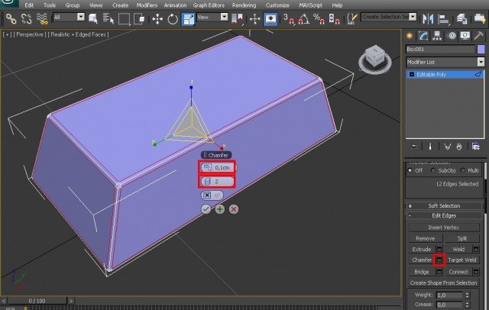Select SubObj preview selection radio

(433, 170)
